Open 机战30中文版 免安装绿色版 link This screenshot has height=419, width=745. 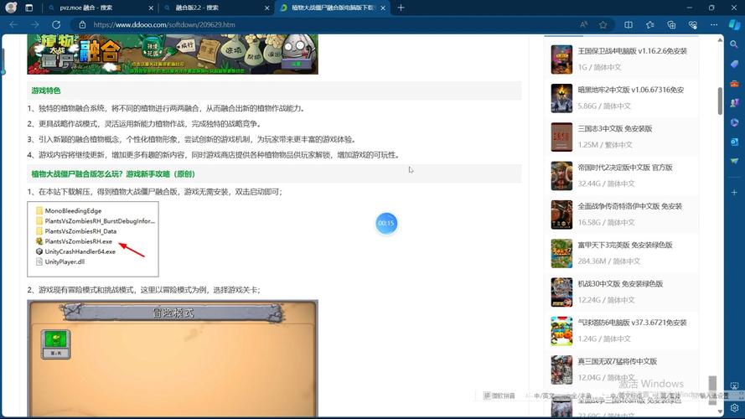point(620,283)
